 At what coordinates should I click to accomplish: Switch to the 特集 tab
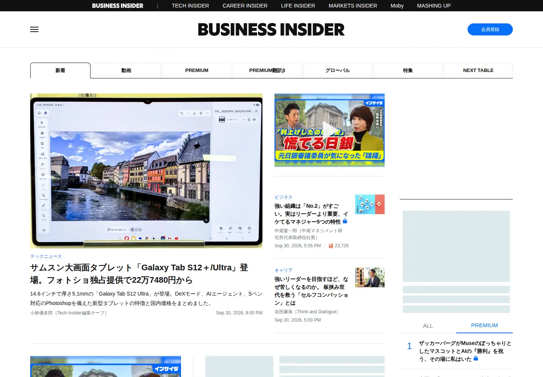[408, 70]
